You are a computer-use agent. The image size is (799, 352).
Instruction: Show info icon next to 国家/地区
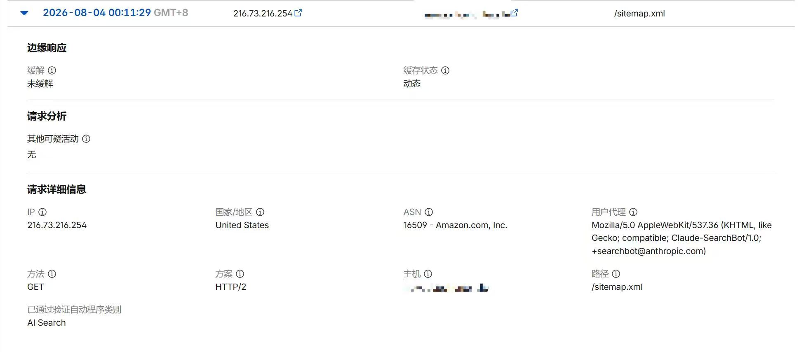pos(260,212)
